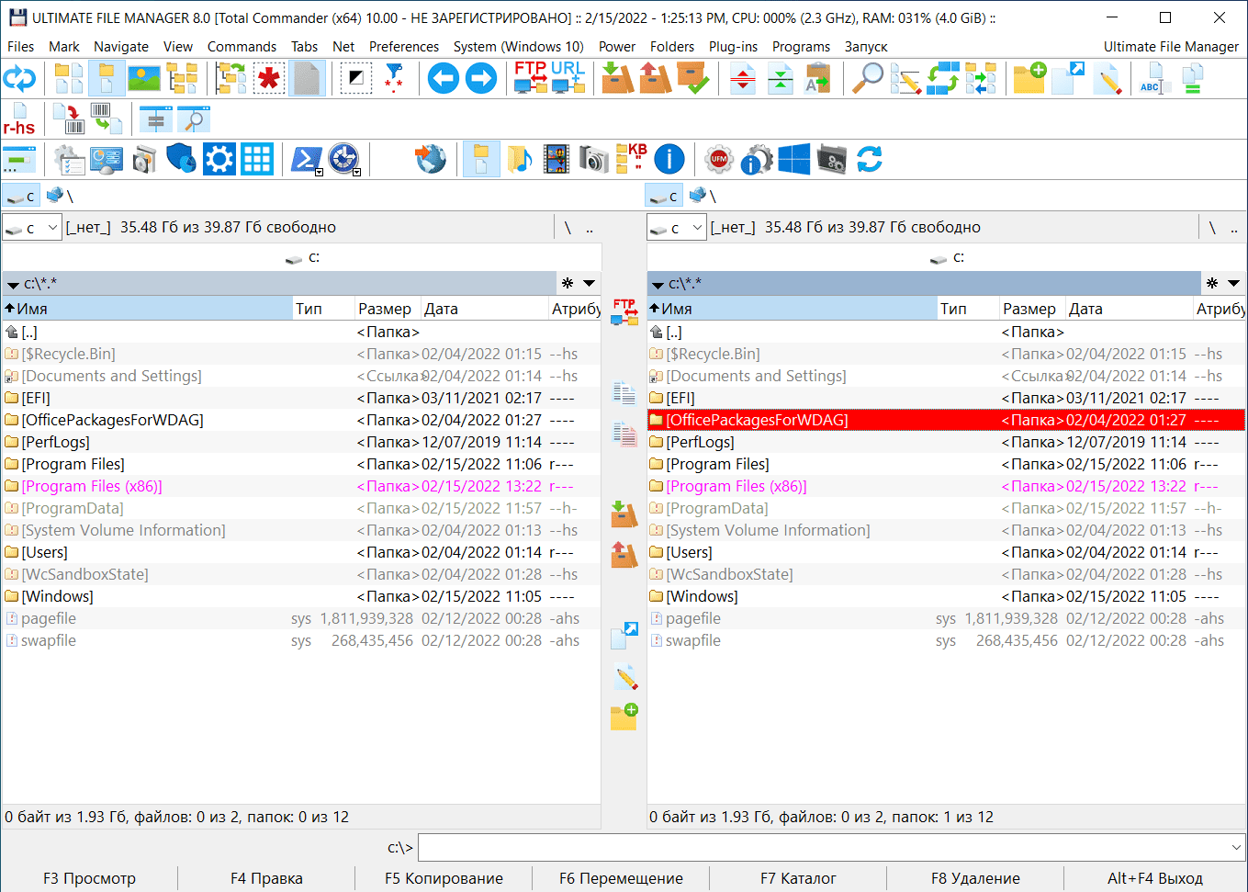This screenshot has height=892, width=1248.
Task: Click the KB folder size icon
Action: 632,158
